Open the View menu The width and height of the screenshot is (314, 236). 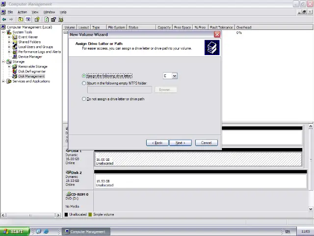tap(35, 12)
